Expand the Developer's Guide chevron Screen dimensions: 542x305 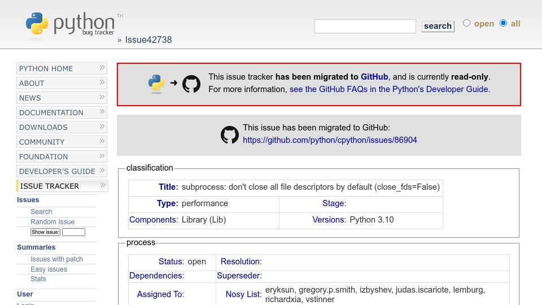click(102, 171)
